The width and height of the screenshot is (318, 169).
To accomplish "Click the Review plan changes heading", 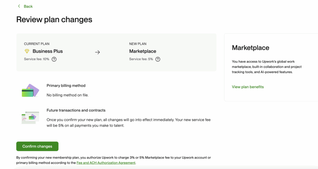I will point(54,20).
